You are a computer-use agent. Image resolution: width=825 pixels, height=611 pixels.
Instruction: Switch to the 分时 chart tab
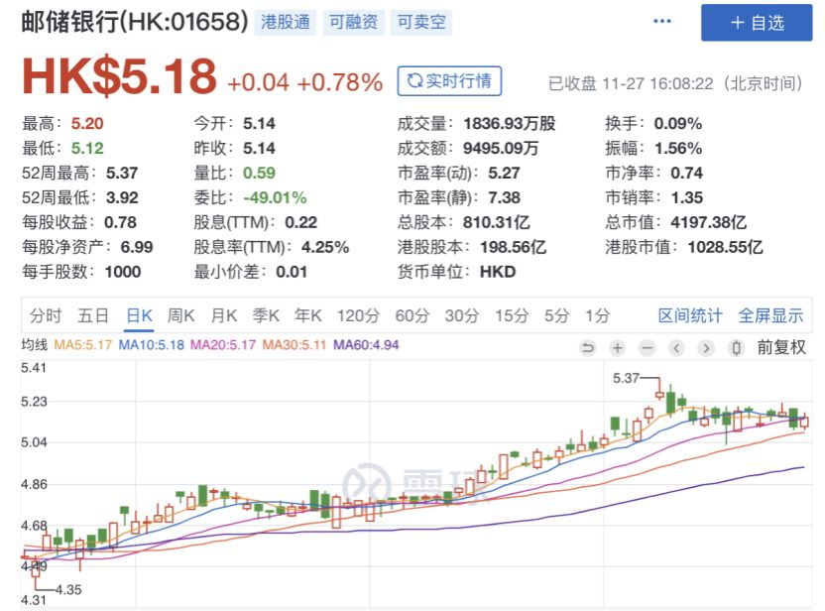(x=46, y=315)
